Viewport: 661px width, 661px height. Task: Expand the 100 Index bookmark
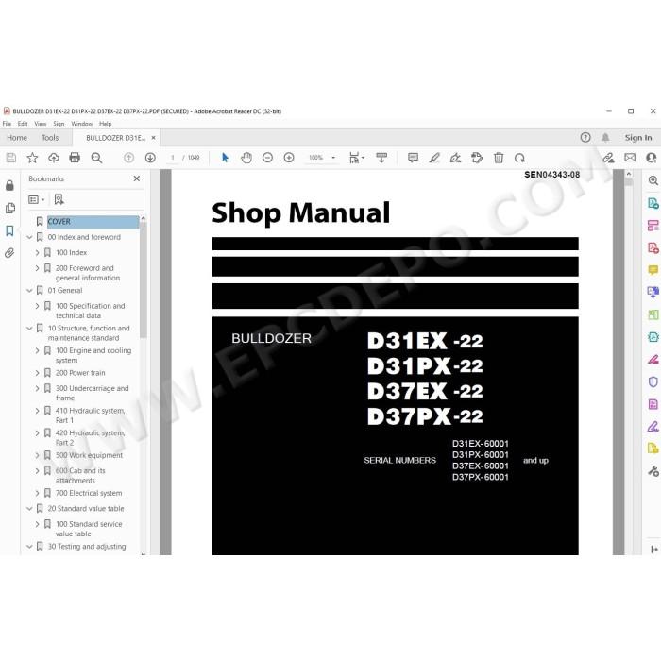[x=37, y=252]
